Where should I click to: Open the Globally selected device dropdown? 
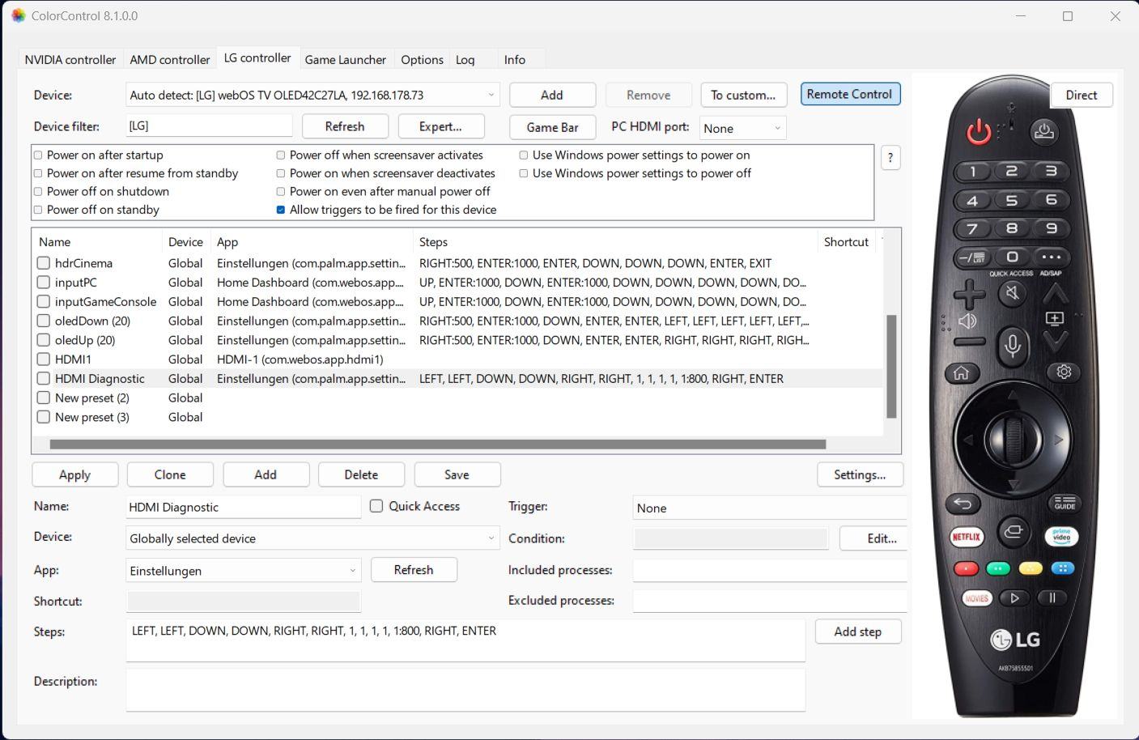tap(312, 538)
